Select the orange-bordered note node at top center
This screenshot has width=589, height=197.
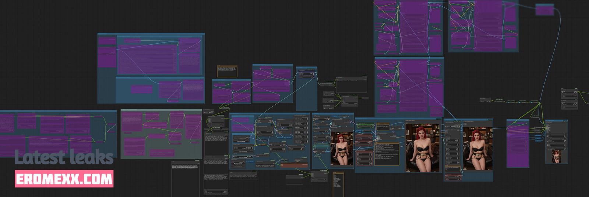(227, 71)
